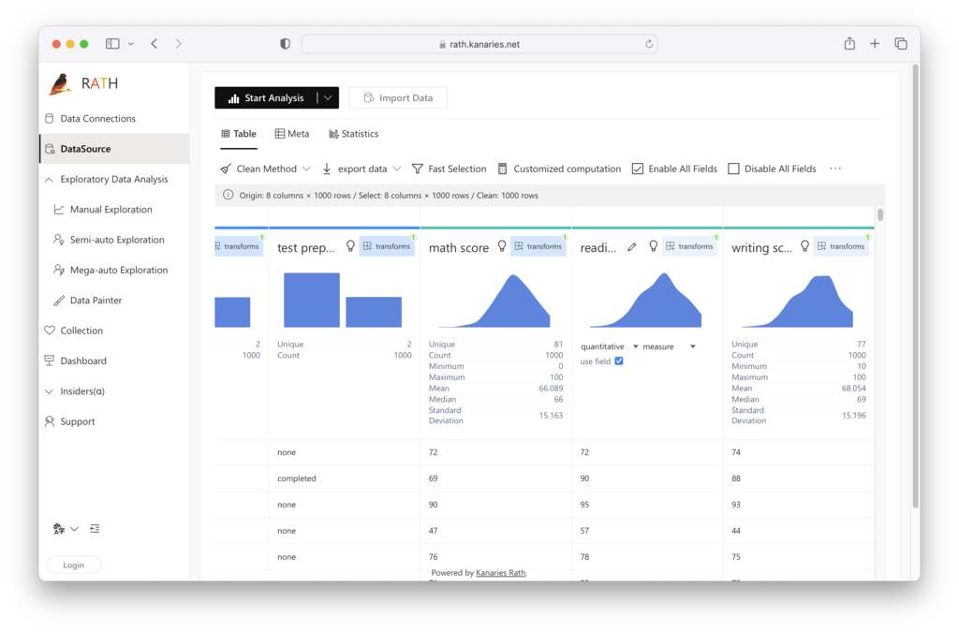The width and height of the screenshot is (959, 632).
Task: Toggle the use field checkbox
Action: 618,361
